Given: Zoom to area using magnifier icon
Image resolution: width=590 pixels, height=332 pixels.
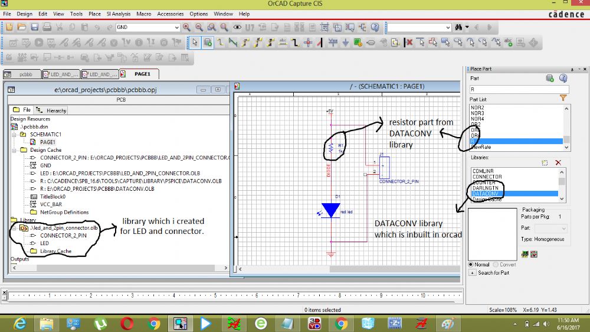Looking at the screenshot, I should 212,27.
